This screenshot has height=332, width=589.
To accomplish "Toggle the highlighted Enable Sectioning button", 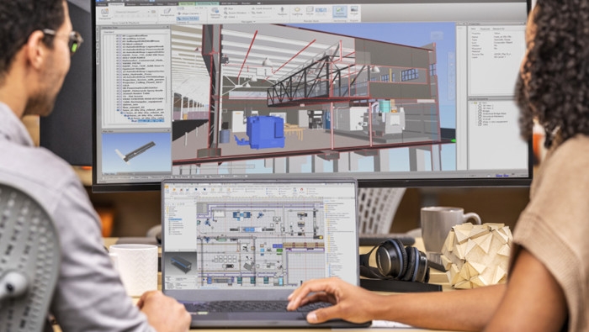I will (340, 11).
